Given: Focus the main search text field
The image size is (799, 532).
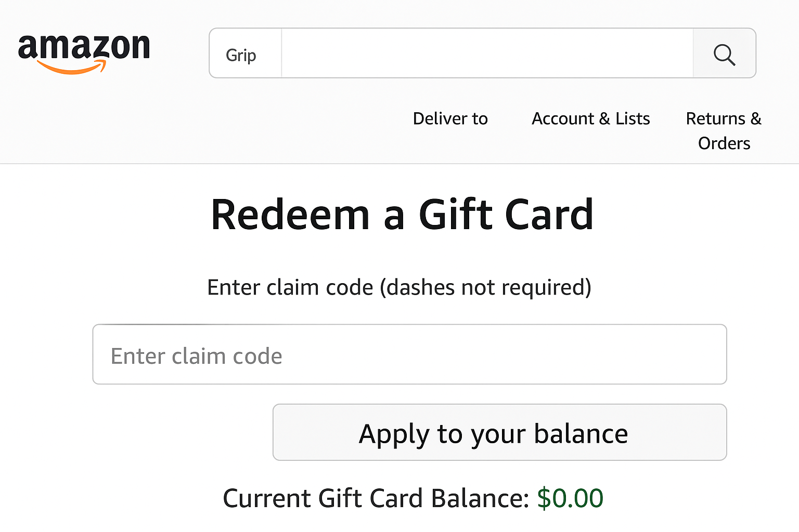Looking at the screenshot, I should pyautogui.click(x=487, y=54).
